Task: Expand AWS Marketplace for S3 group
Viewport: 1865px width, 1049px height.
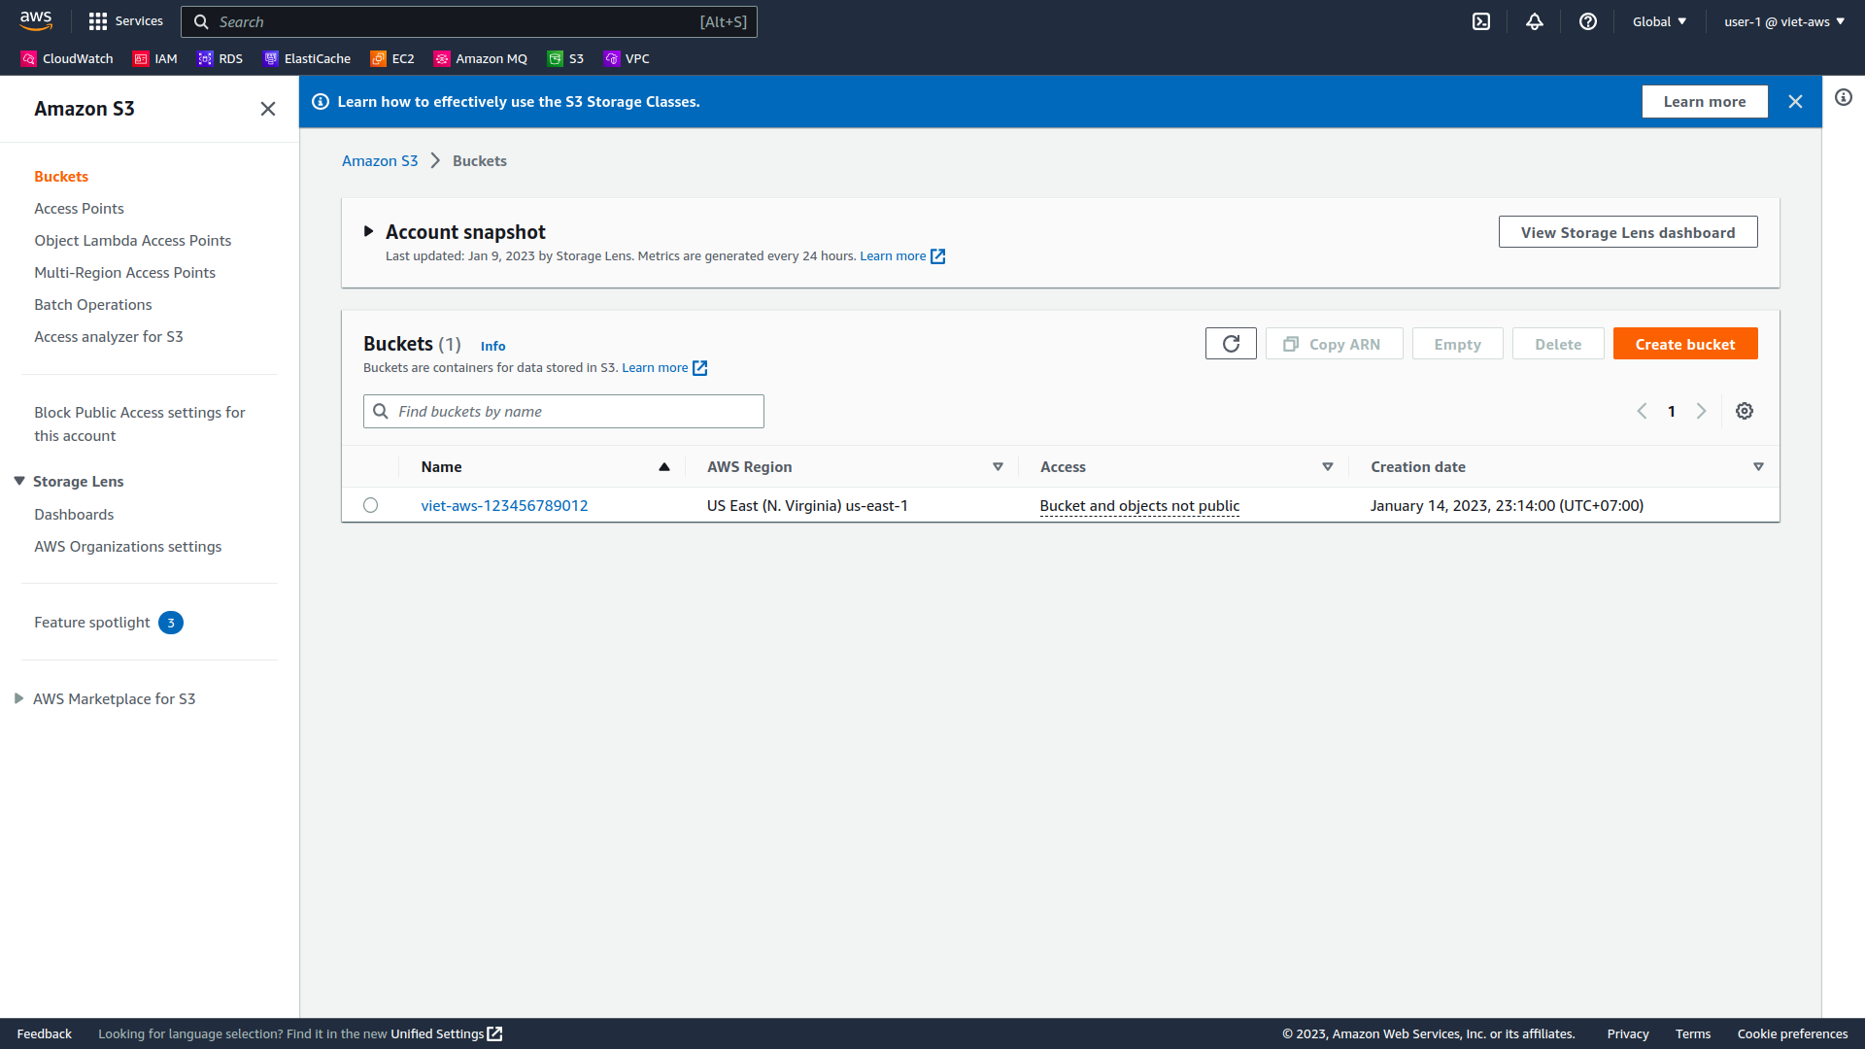Action: 19,698
